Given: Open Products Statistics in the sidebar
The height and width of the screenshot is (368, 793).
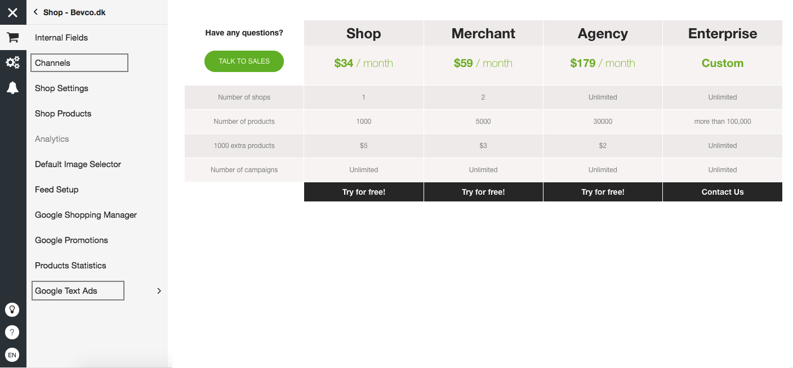Looking at the screenshot, I should (70, 266).
